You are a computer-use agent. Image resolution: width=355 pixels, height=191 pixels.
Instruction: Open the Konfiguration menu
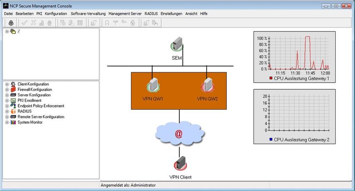[56, 14]
